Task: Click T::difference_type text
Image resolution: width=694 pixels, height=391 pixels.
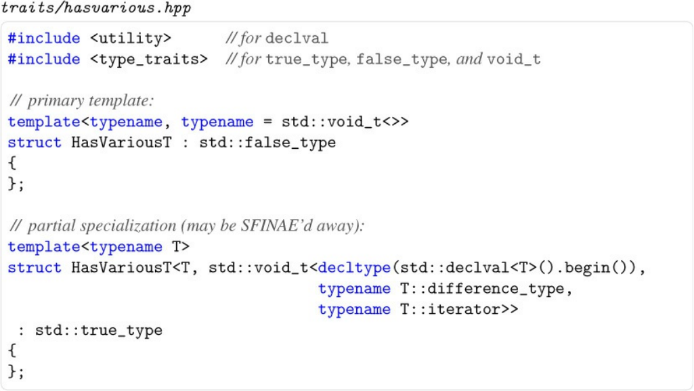Action: point(482,289)
